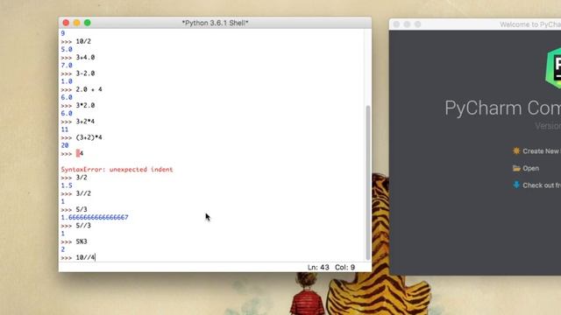Click the output 20
This screenshot has height=315, width=561.
click(x=65, y=145)
